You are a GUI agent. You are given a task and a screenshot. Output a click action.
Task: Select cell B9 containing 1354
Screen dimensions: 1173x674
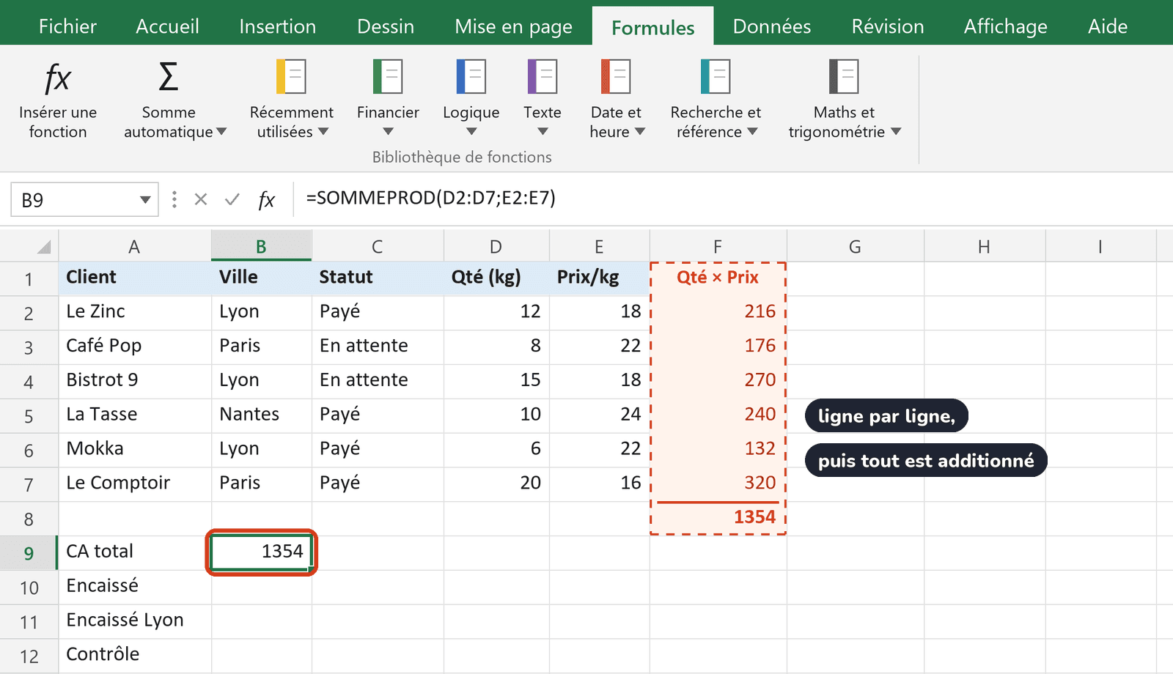[x=261, y=552]
